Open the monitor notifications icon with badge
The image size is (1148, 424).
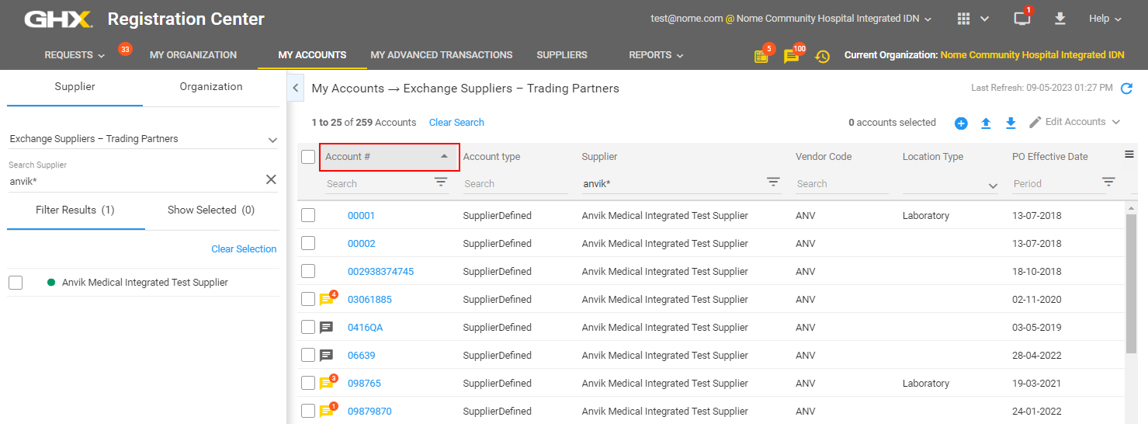click(x=1022, y=19)
